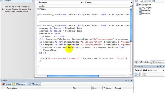Click the TextBox1.Text code
The height and width of the screenshot is (93, 165).
coord(73,28)
